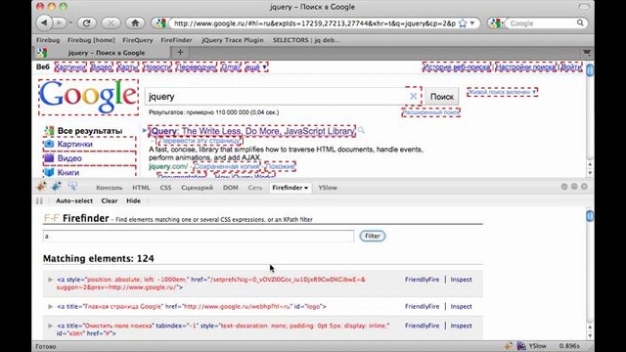The image size is (626, 352).
Task: Select Книги in the left sidebar
Action: click(x=89, y=172)
